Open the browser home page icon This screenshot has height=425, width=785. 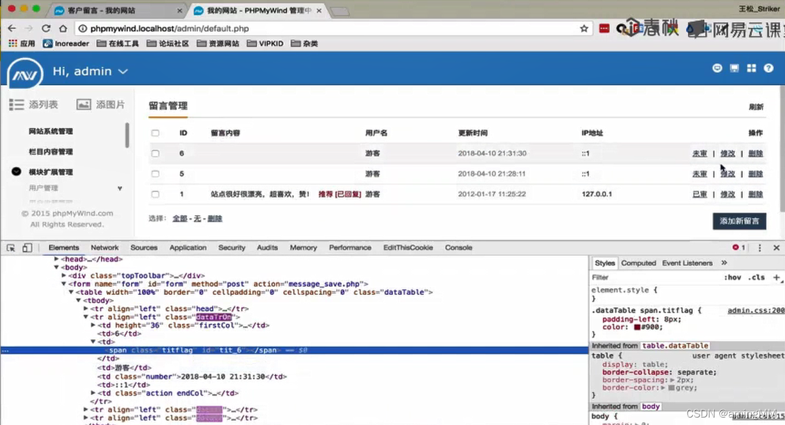pos(63,28)
